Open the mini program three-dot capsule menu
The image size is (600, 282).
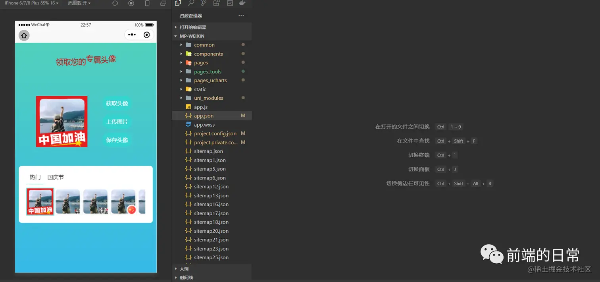(132, 35)
